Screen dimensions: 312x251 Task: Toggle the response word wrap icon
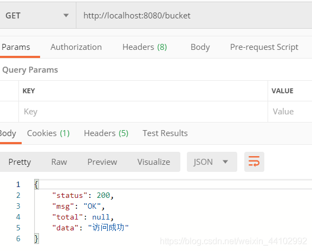click(x=254, y=162)
